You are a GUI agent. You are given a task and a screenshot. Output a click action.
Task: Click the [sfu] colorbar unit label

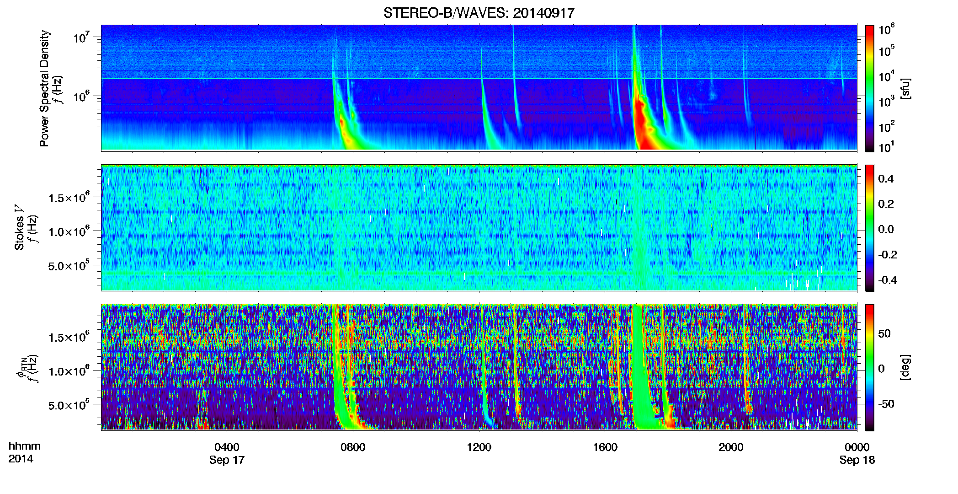coord(905,88)
